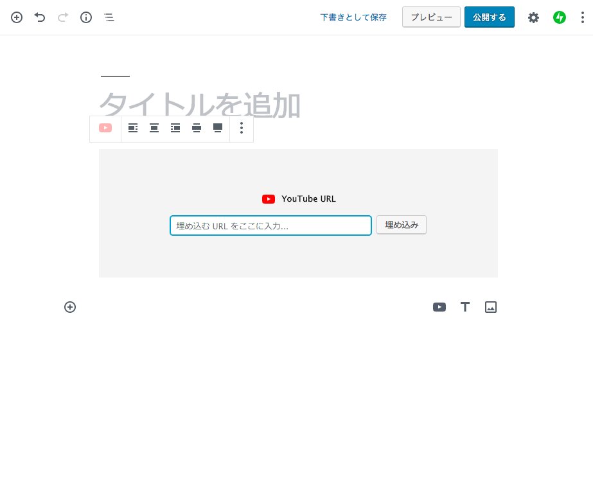Open the add block inserter in top toolbar
The width and height of the screenshot is (593, 485).
(17, 17)
